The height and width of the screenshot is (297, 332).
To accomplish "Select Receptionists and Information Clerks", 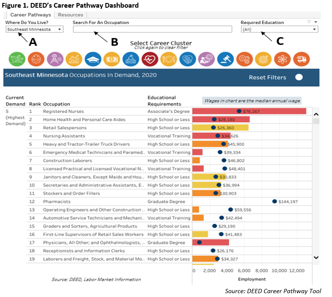I will click(x=84, y=251).
